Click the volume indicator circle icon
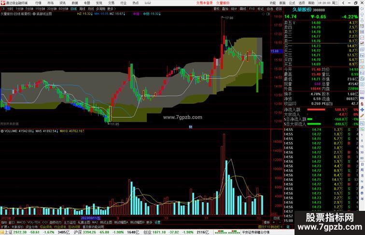365x235 pixels. (2, 131)
